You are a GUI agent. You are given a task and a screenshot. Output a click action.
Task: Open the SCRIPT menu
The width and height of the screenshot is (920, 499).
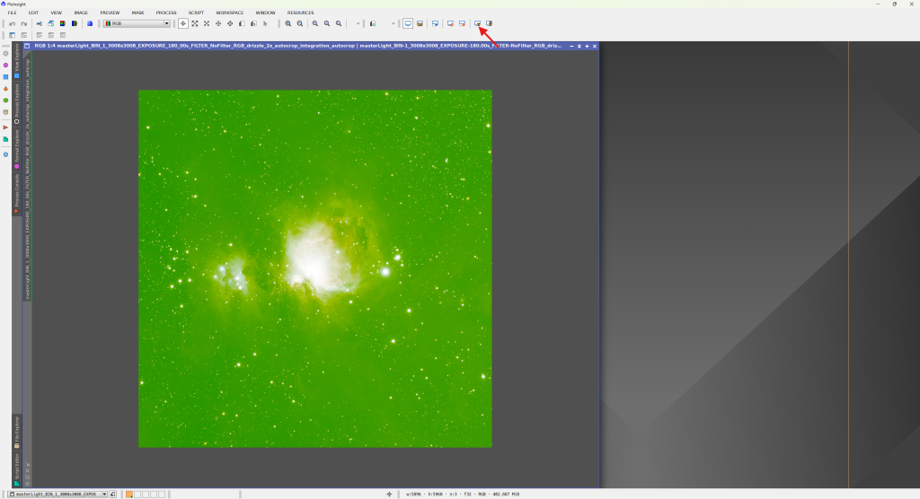click(196, 13)
